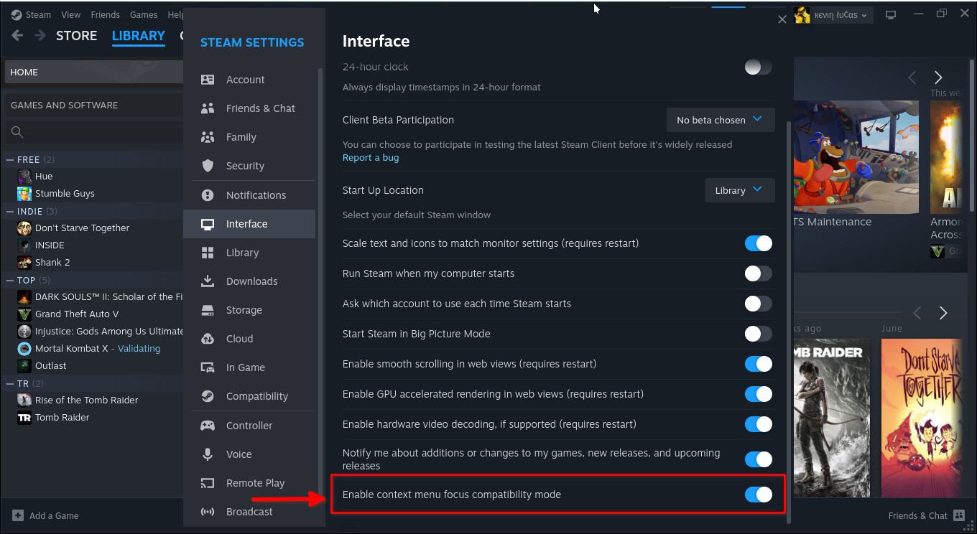The width and height of the screenshot is (977, 534).
Task: Click the Downloads arrow icon
Action: (x=208, y=281)
